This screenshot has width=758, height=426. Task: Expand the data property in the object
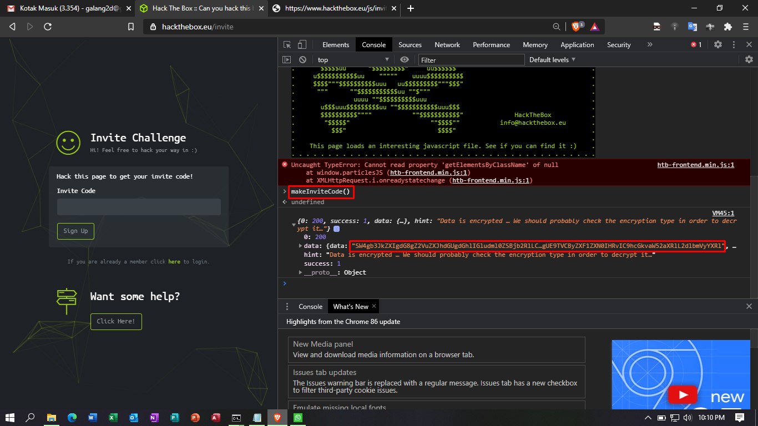pyautogui.click(x=301, y=246)
